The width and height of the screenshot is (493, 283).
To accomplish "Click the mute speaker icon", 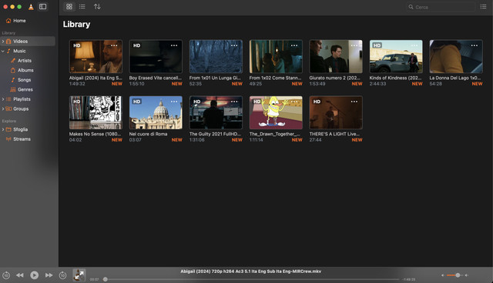I will (x=443, y=275).
